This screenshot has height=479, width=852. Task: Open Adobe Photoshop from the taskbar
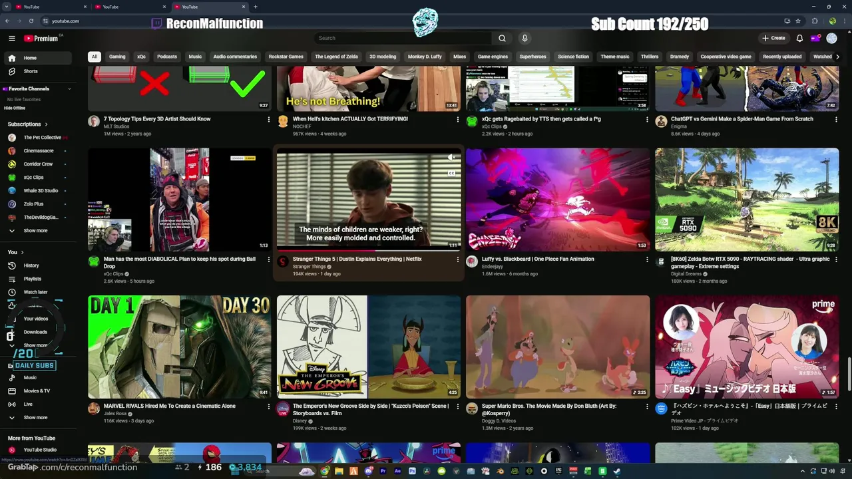[412, 471]
